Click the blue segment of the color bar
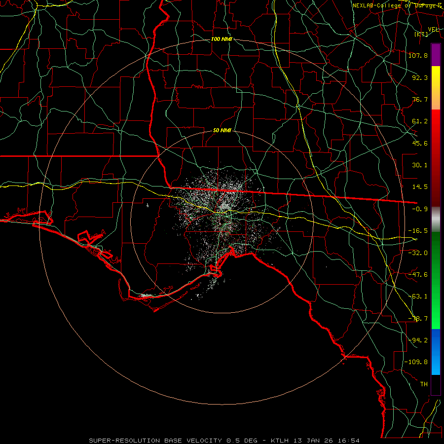 [x=436, y=352]
